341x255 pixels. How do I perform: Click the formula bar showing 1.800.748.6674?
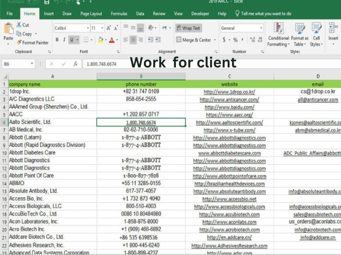click(x=211, y=64)
